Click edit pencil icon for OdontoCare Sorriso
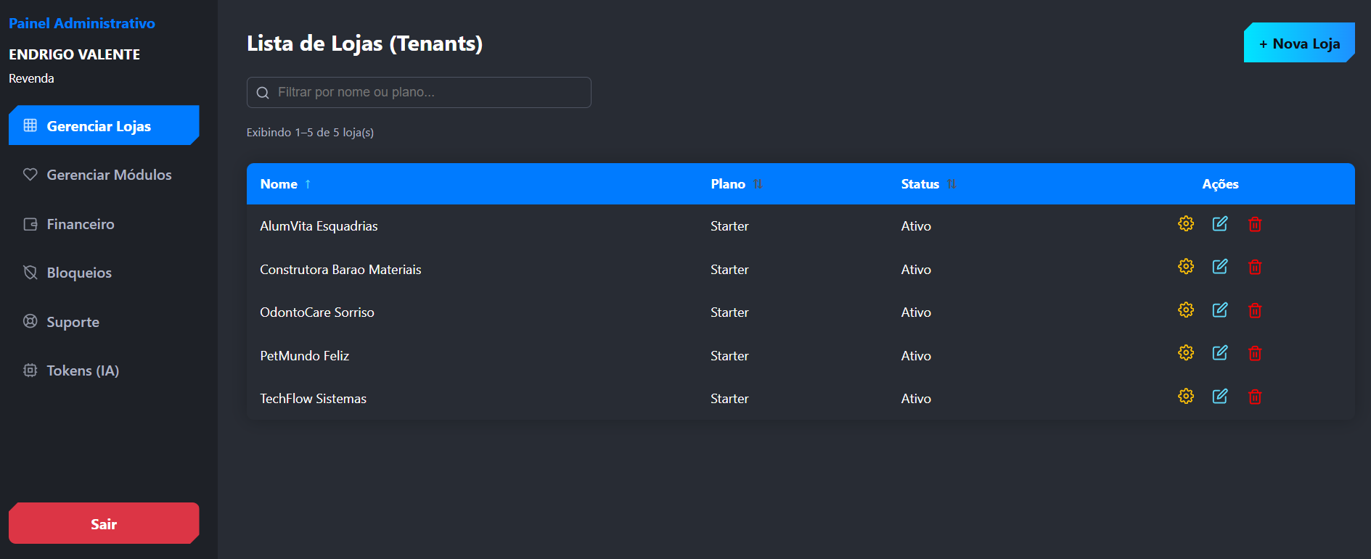 coord(1220,310)
